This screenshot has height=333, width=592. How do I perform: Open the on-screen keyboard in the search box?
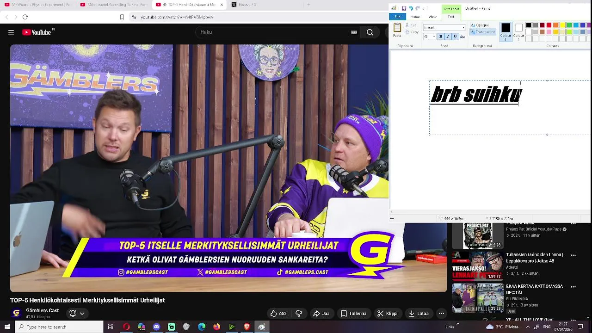click(354, 32)
